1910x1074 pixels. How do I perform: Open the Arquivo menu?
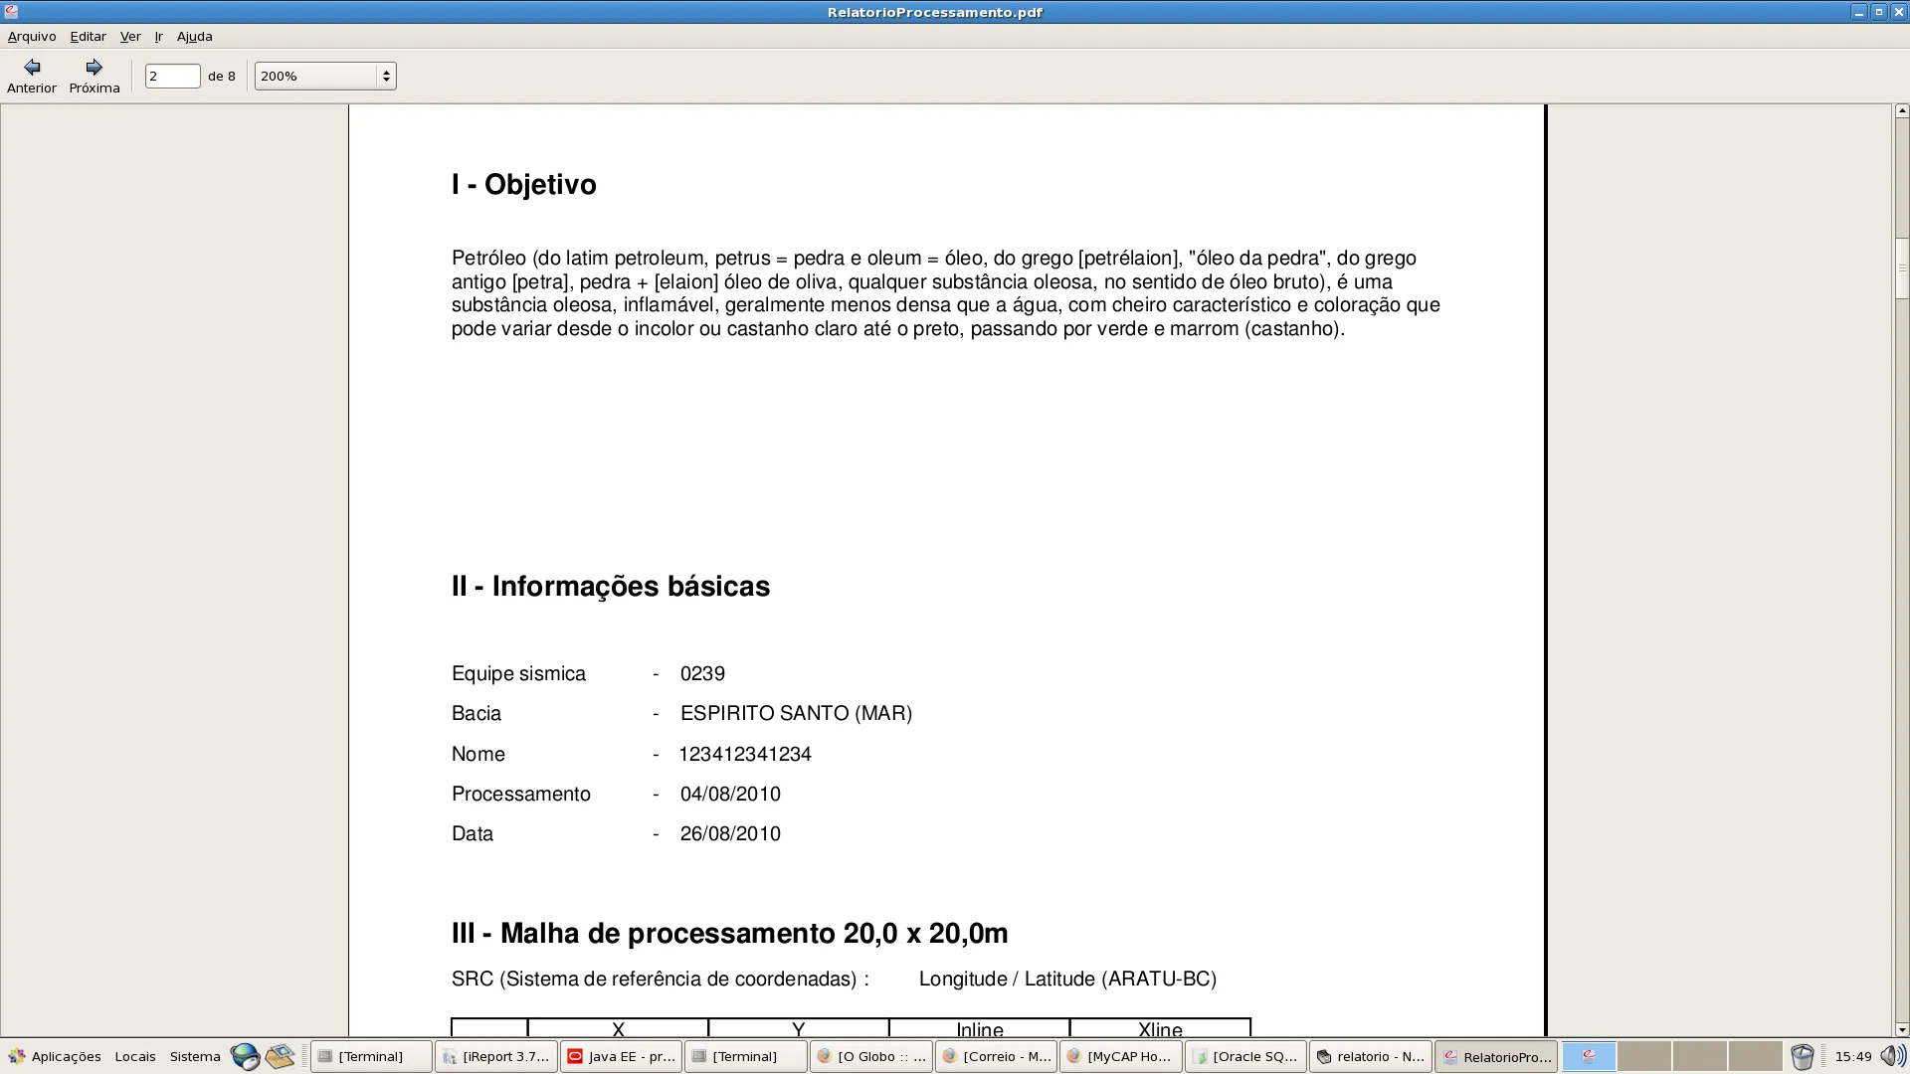[x=32, y=36]
